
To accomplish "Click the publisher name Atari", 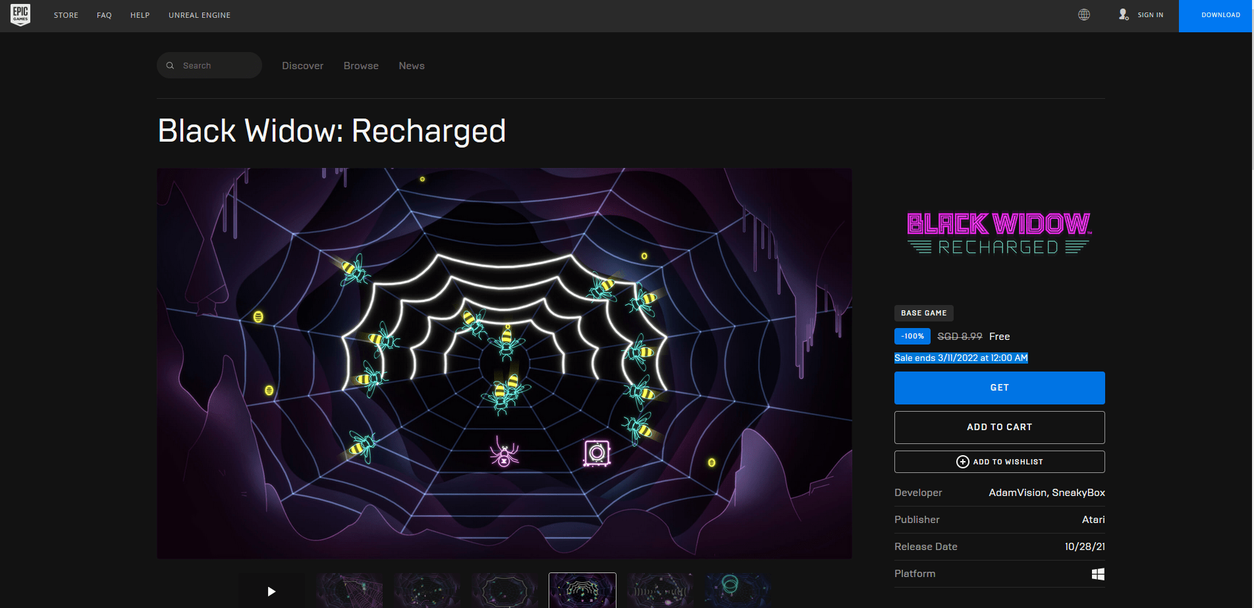I will pyautogui.click(x=1093, y=520).
